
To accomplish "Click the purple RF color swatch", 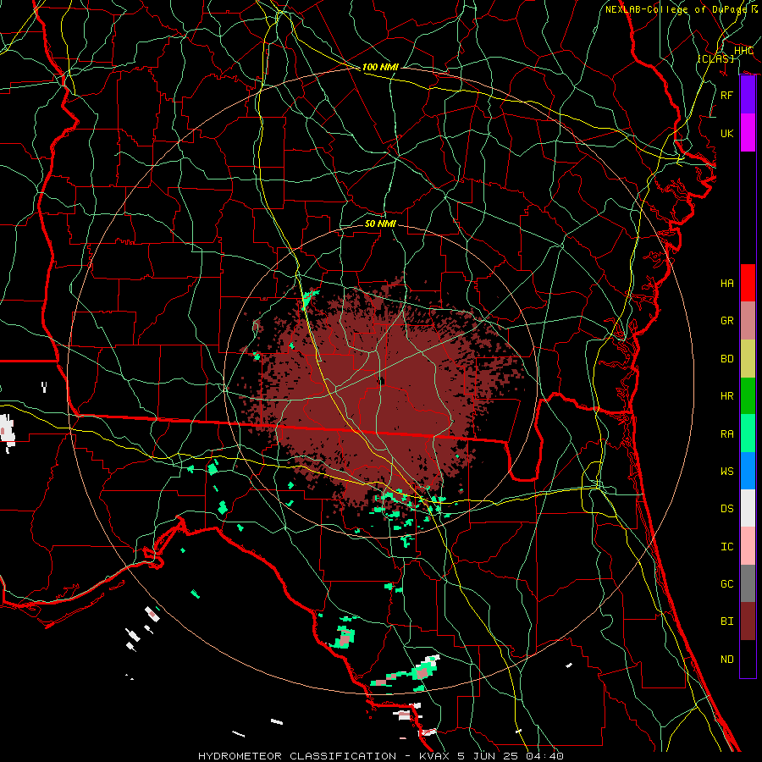I will (x=748, y=95).
